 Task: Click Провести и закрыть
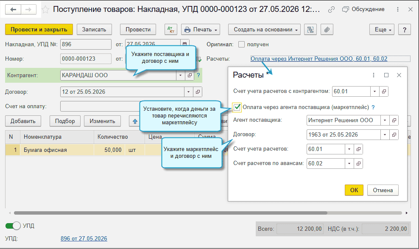tap(39, 29)
